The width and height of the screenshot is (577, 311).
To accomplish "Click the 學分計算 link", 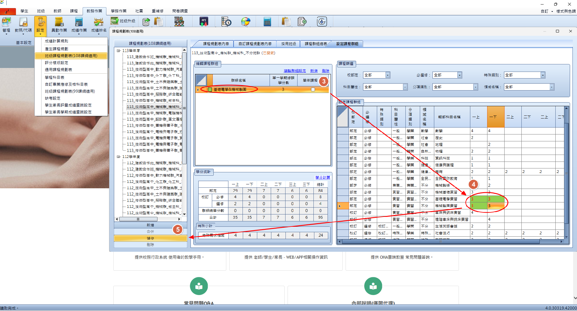I will [x=322, y=177].
